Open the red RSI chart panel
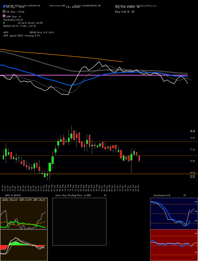Viewport: 198px width, 261px height. (x=174, y=245)
